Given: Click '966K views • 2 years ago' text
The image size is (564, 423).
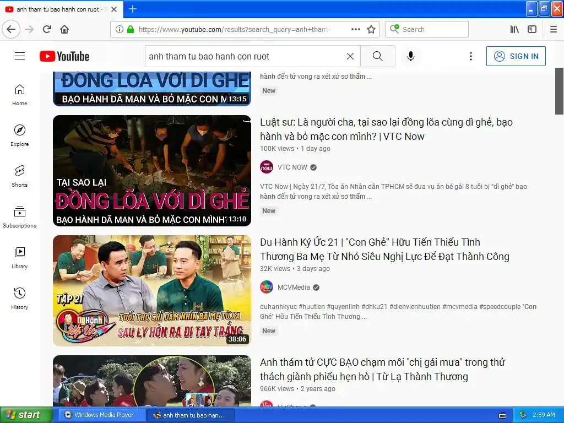Looking at the screenshot, I should (x=297, y=389).
